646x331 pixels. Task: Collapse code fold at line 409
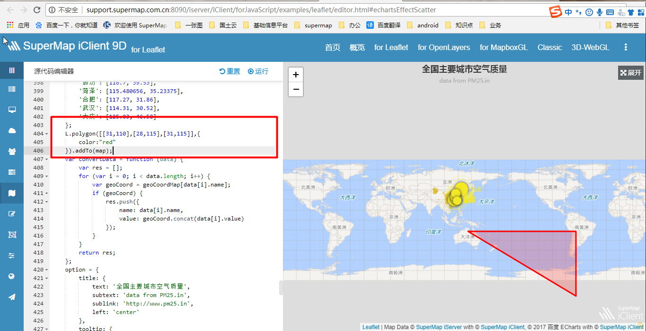(x=46, y=177)
